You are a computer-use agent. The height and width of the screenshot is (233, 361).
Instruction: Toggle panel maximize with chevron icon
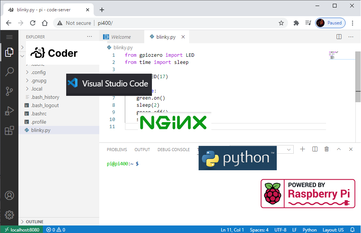[x=338, y=149]
